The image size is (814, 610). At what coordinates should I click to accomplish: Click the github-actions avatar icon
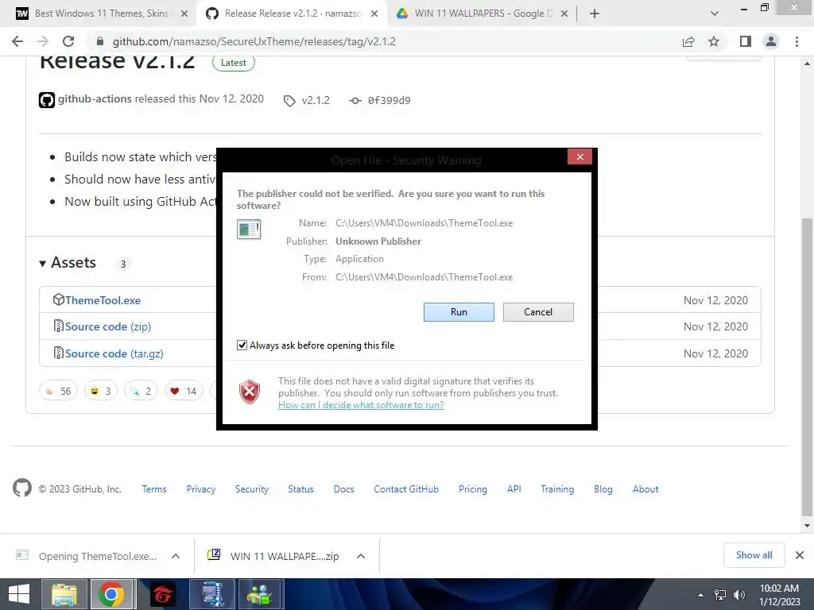pyautogui.click(x=47, y=99)
